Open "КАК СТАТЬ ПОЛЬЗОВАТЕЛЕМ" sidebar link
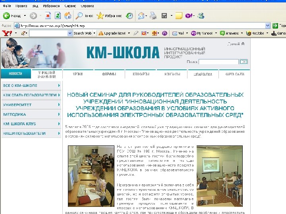Screen dimensions: 286x214 click(31, 95)
